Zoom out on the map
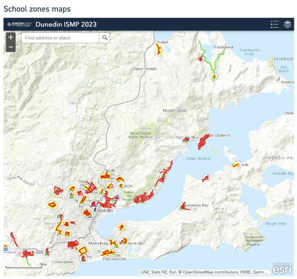The width and height of the screenshot is (297, 279). click(11, 47)
